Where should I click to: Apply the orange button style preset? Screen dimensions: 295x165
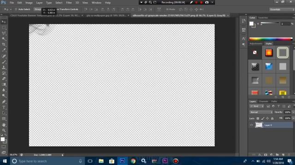tap(269, 53)
